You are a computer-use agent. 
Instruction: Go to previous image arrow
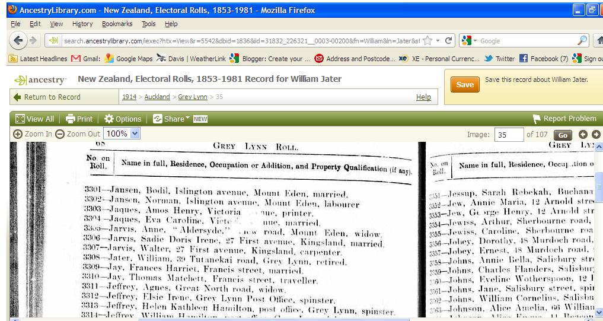click(x=583, y=134)
